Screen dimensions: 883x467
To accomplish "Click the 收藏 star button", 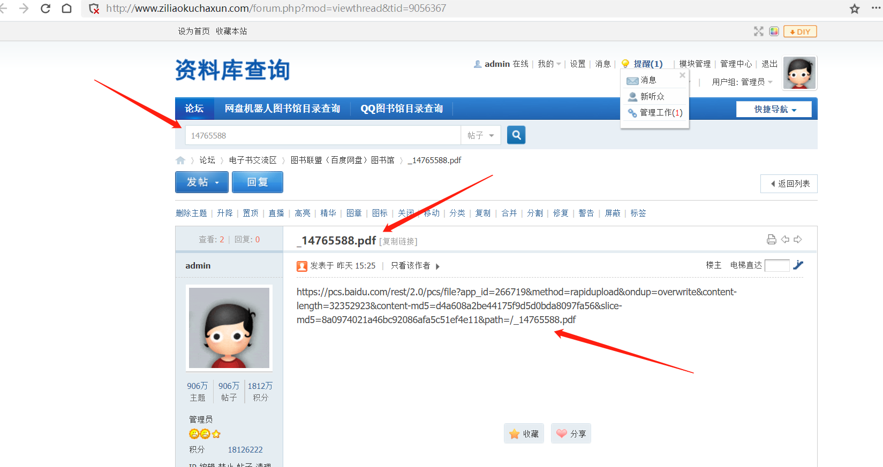I will tap(524, 433).
